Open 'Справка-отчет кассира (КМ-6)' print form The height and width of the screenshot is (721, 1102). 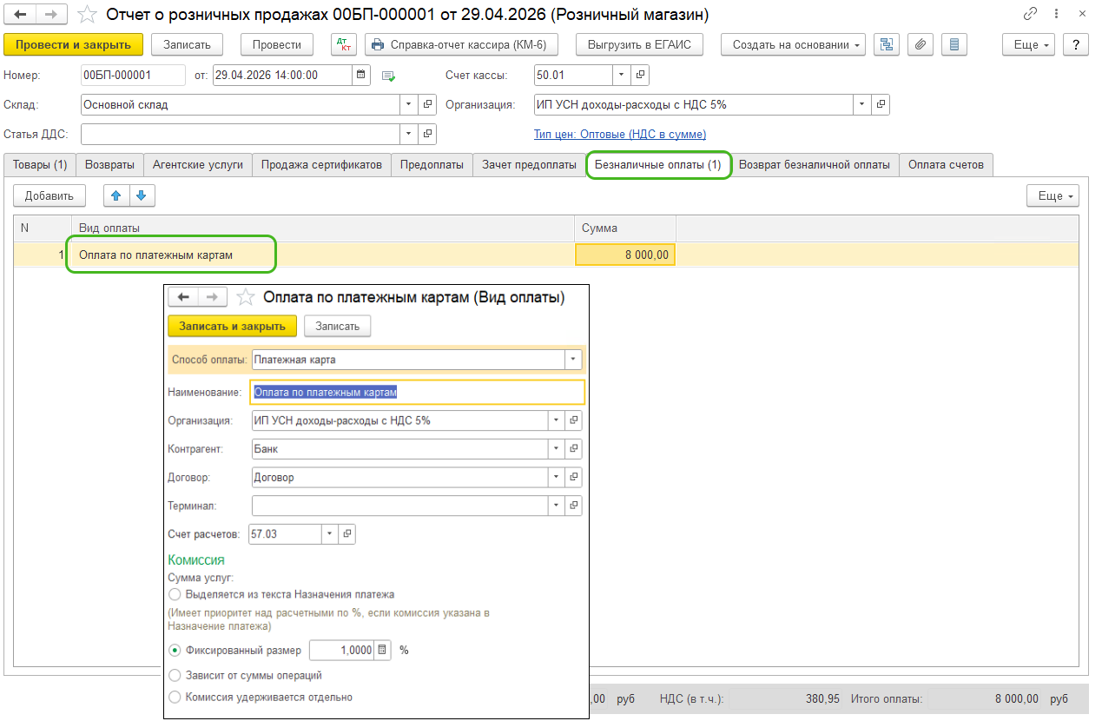coord(461,44)
